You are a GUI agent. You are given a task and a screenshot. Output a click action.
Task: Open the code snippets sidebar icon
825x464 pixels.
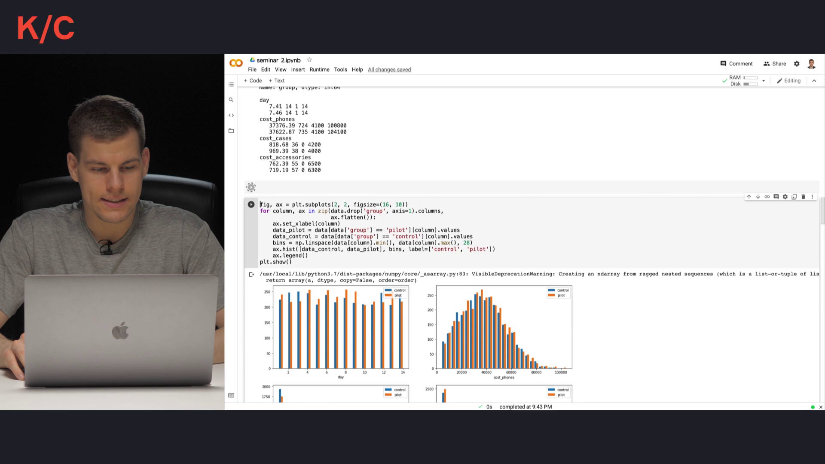pyautogui.click(x=231, y=115)
